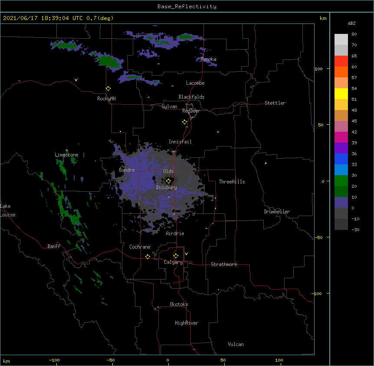Click the magenta 39-42 dBZ legend swatch
The width and height of the screenshot is (374, 366).
point(341,137)
